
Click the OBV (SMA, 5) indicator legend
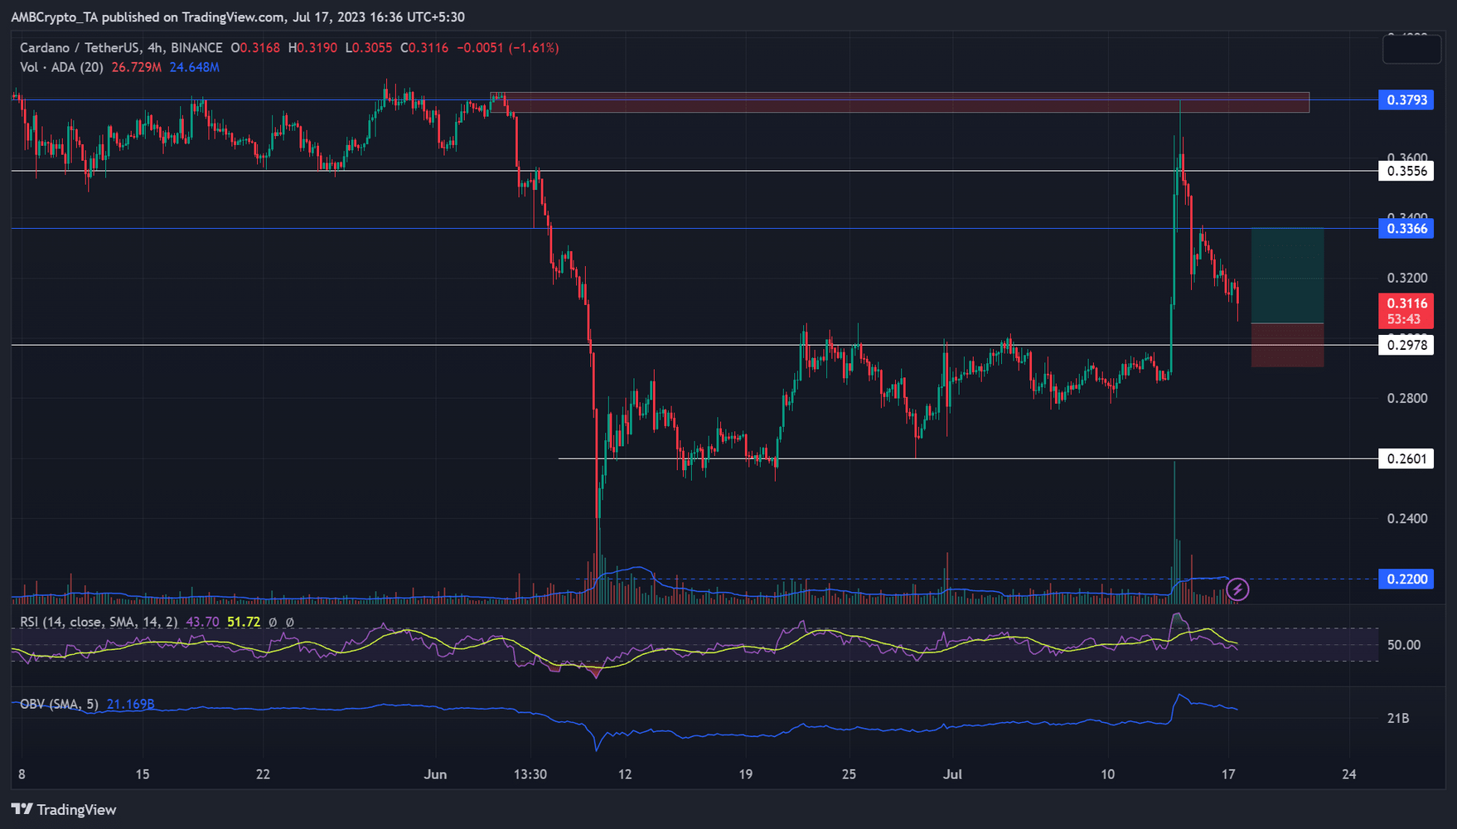tap(59, 705)
